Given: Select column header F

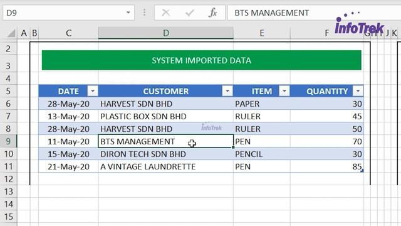Looking at the screenshot, I should point(327,33).
